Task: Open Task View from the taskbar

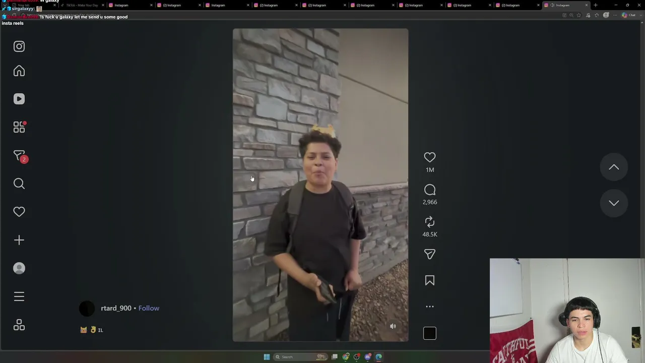Action: click(335, 357)
